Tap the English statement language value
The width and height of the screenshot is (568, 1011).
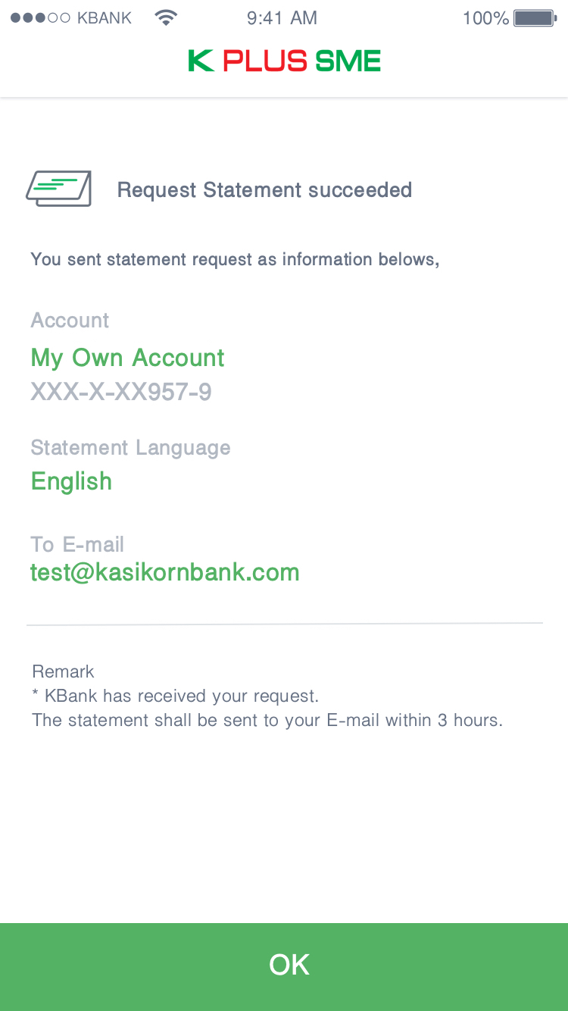click(x=71, y=481)
